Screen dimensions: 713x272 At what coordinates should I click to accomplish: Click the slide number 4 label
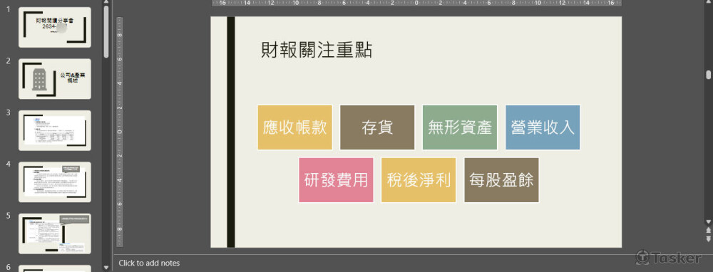(8, 164)
